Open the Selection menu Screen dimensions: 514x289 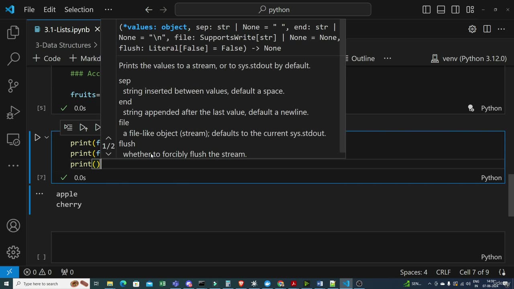point(79,10)
